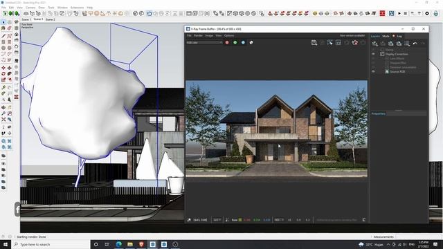Click the blue plugin icon beside red icon
The image size is (443, 249).
[391, 13]
